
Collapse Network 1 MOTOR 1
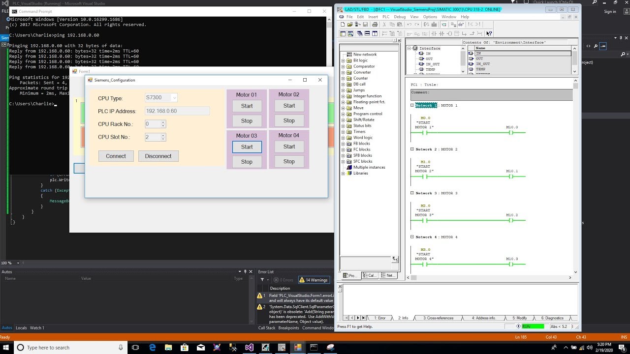click(412, 105)
